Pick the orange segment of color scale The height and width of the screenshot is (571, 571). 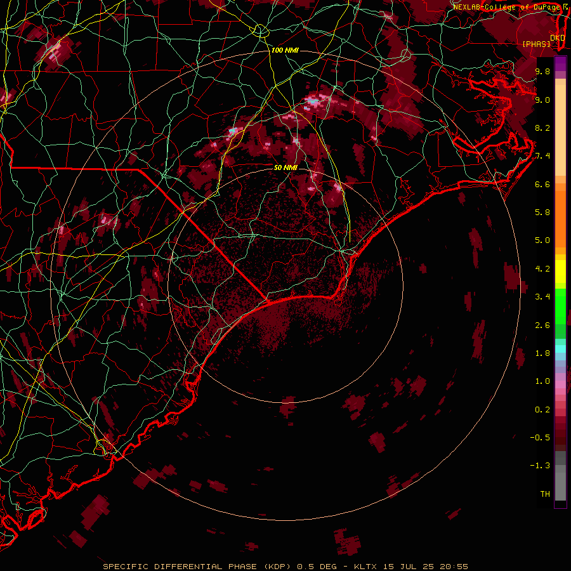coord(560,220)
